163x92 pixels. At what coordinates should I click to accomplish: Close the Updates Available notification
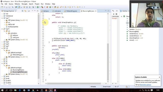[159, 77]
